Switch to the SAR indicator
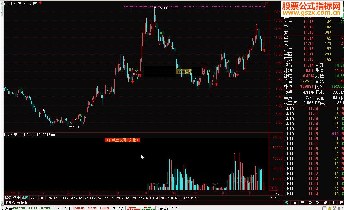 [141, 198]
